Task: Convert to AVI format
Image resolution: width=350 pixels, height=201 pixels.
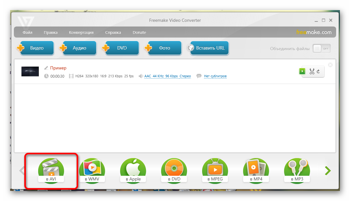Action: tap(51, 171)
